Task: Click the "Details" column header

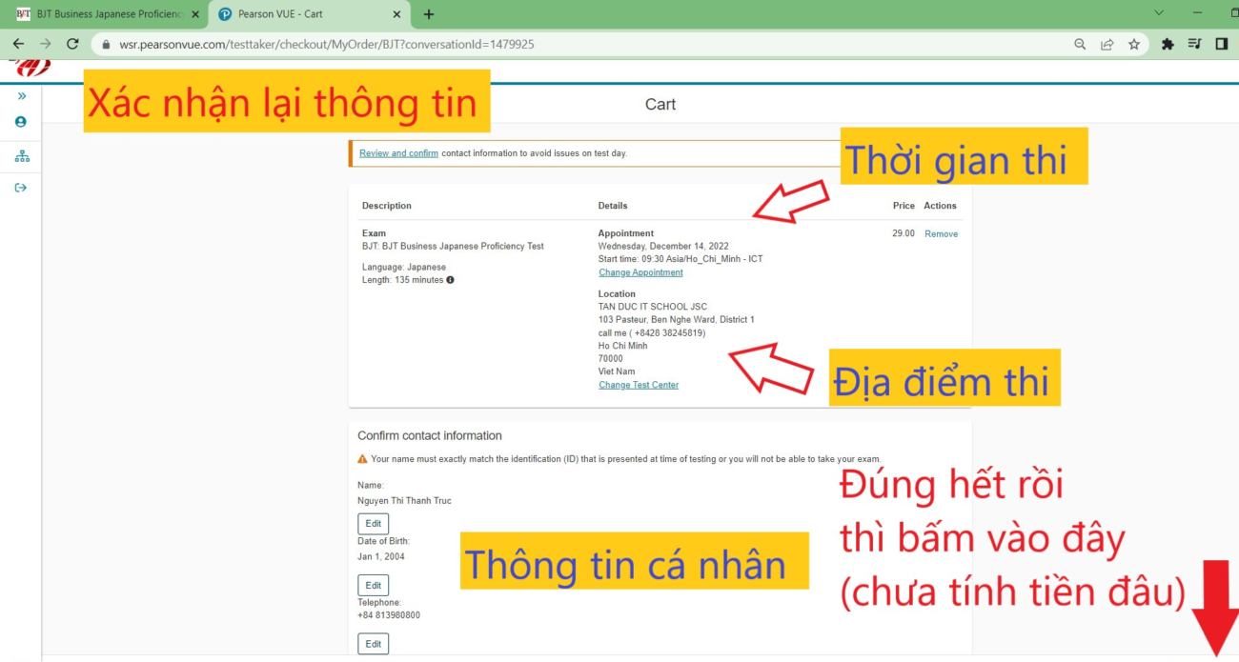Action: [x=613, y=206]
